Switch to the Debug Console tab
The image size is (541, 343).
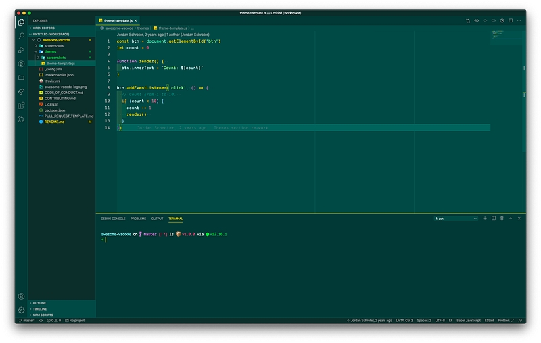[113, 219]
